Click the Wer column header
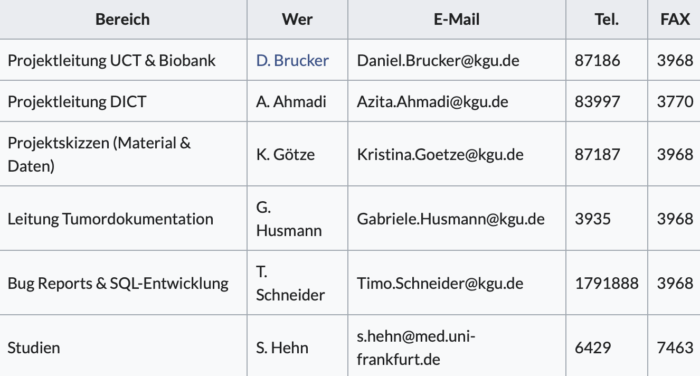700x376 pixels. 297,20
